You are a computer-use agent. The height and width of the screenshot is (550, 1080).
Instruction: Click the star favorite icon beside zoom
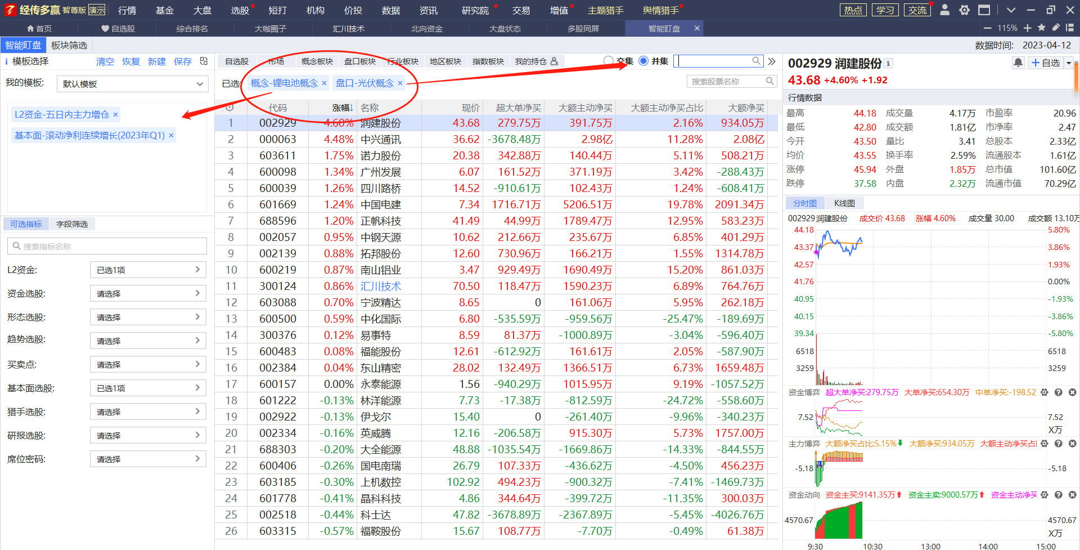[x=1041, y=28]
